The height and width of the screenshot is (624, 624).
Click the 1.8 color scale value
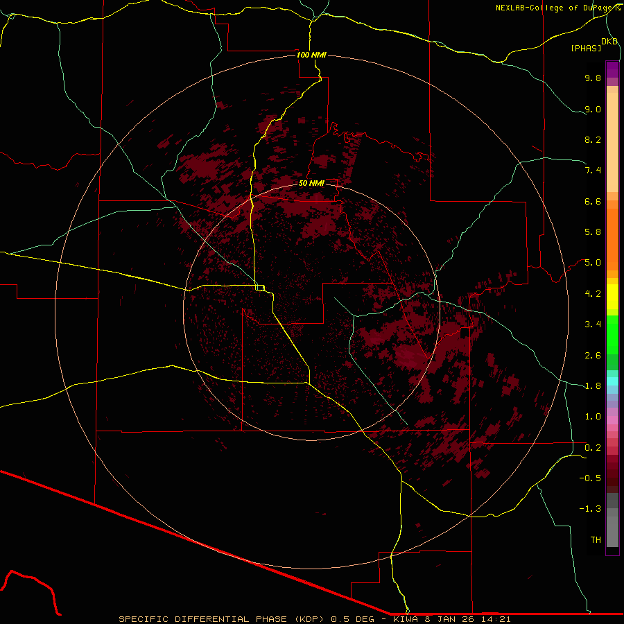pos(593,386)
